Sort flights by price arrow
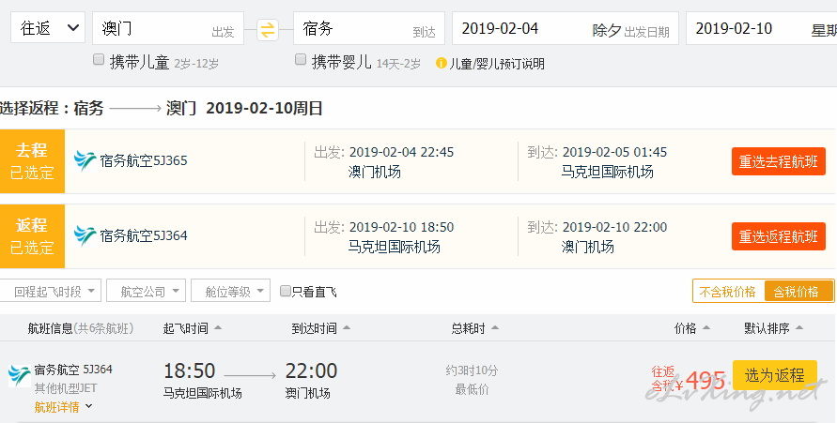 (706, 327)
